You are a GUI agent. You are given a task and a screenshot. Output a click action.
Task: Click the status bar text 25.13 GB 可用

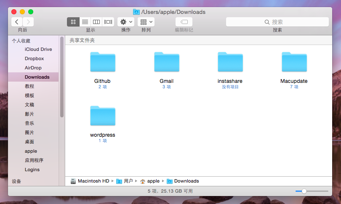(x=177, y=191)
